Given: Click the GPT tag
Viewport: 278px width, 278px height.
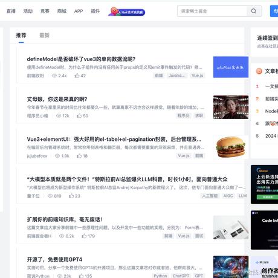Looking at the screenshot, I should click(x=199, y=276).
